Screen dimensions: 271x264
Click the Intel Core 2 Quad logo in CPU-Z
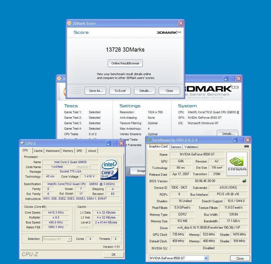coord(109,169)
